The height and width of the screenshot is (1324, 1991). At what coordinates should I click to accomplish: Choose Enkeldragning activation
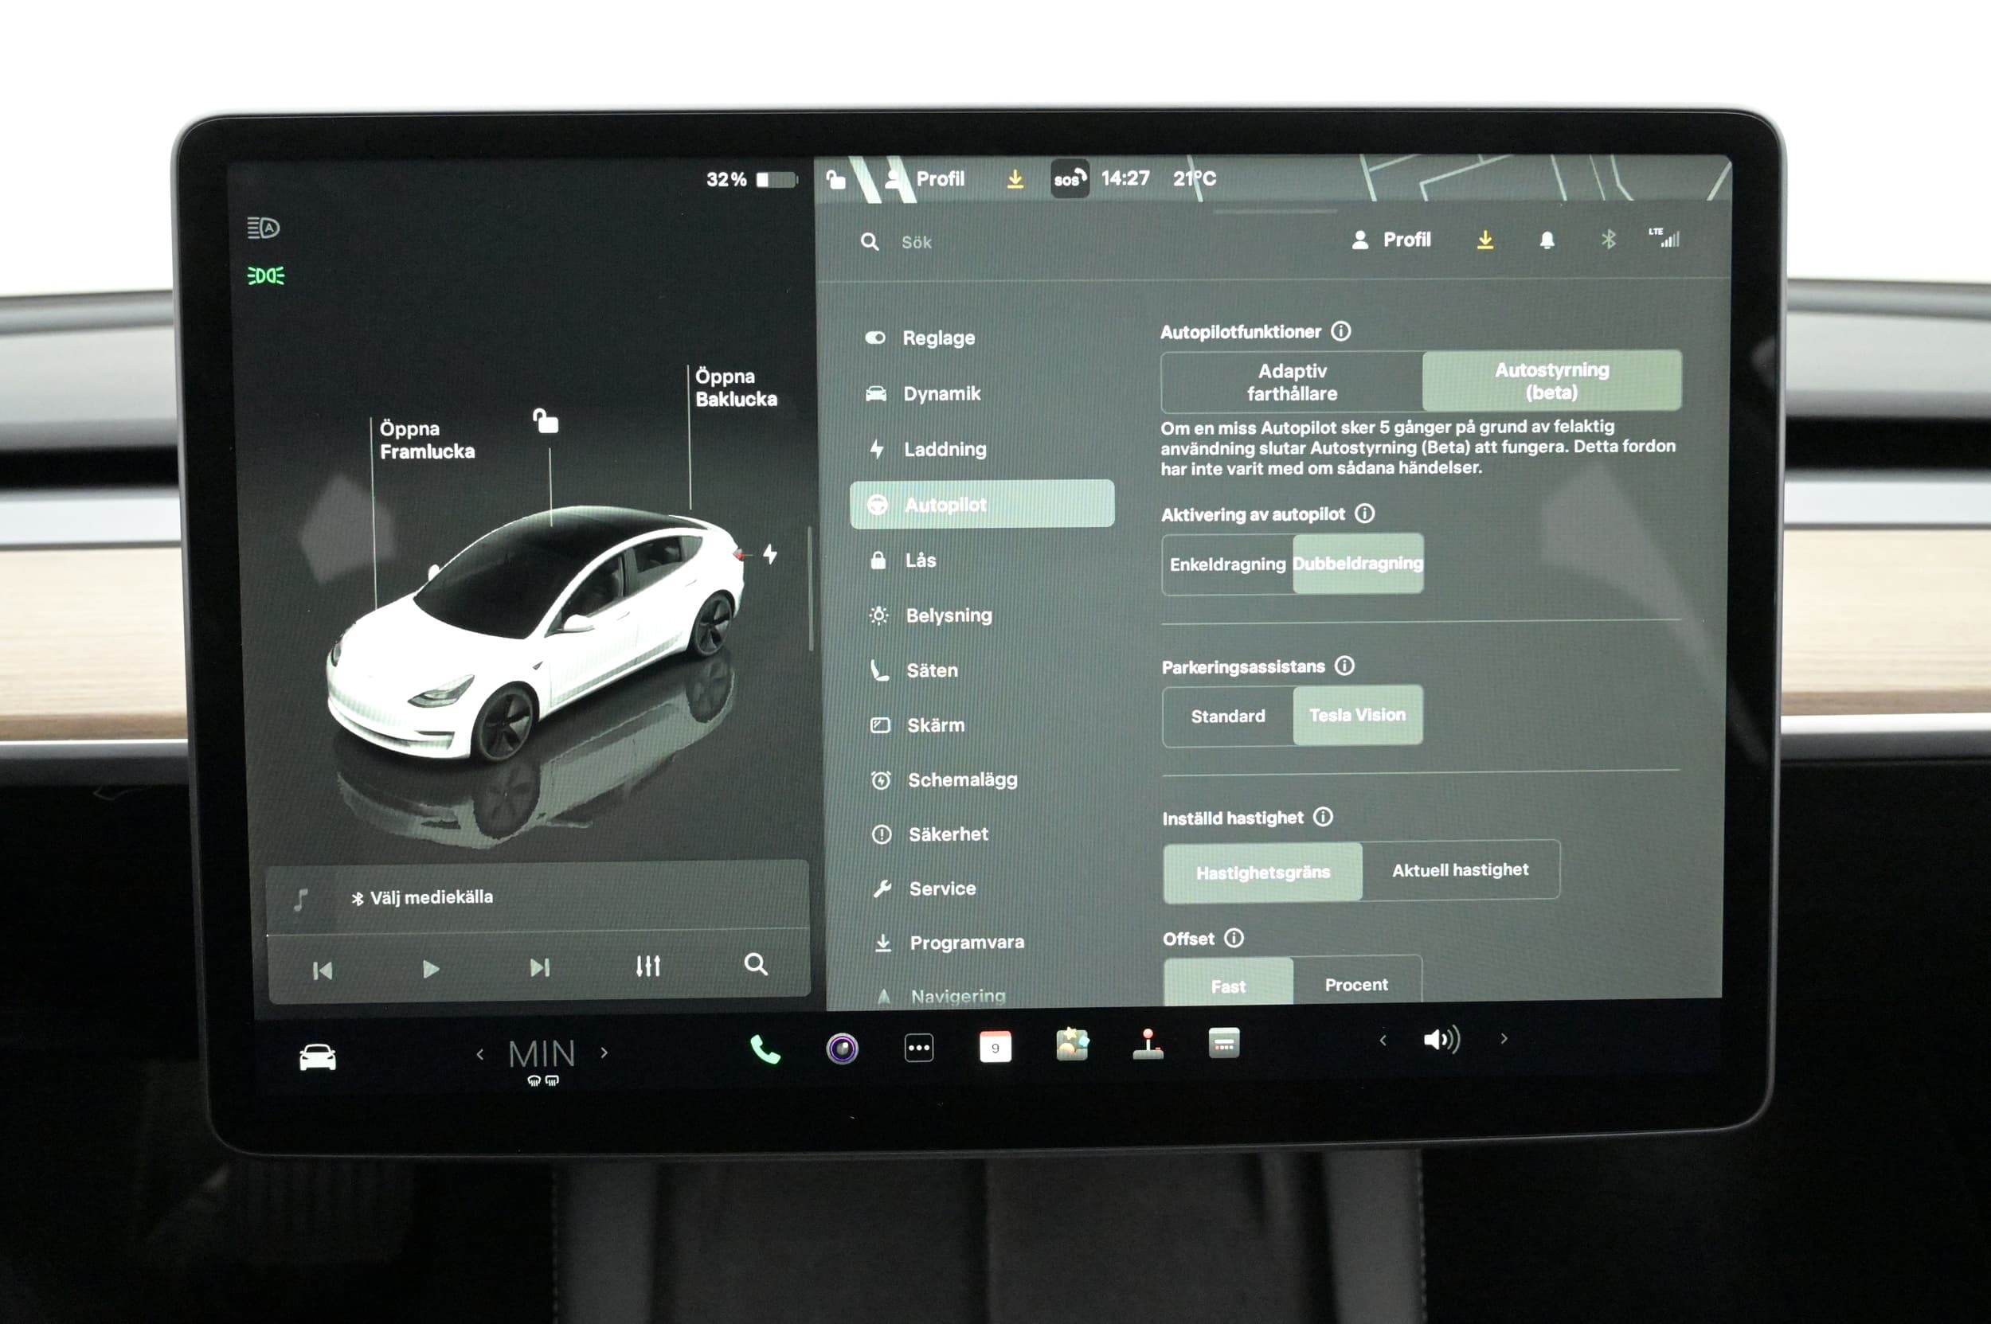point(1227,564)
